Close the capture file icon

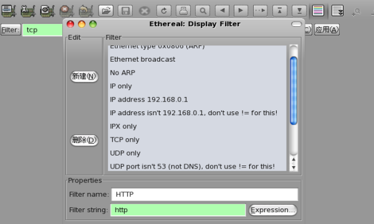click(145, 11)
